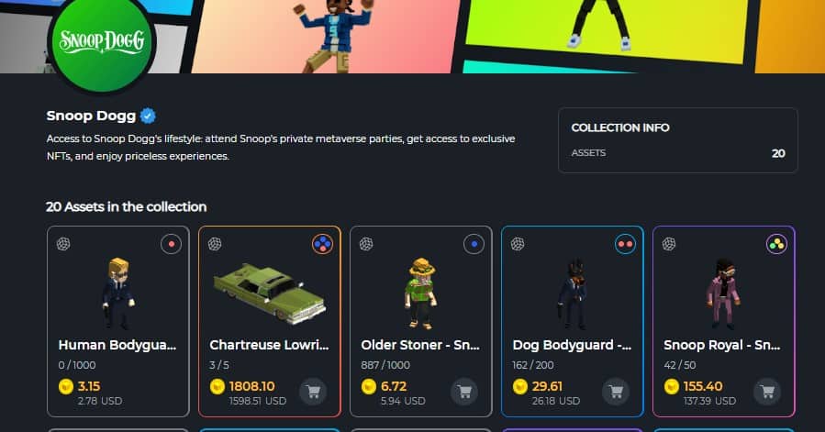Click the mesh icon on Snoop Royal card
This screenshot has width=825, height=432.
[x=669, y=244]
